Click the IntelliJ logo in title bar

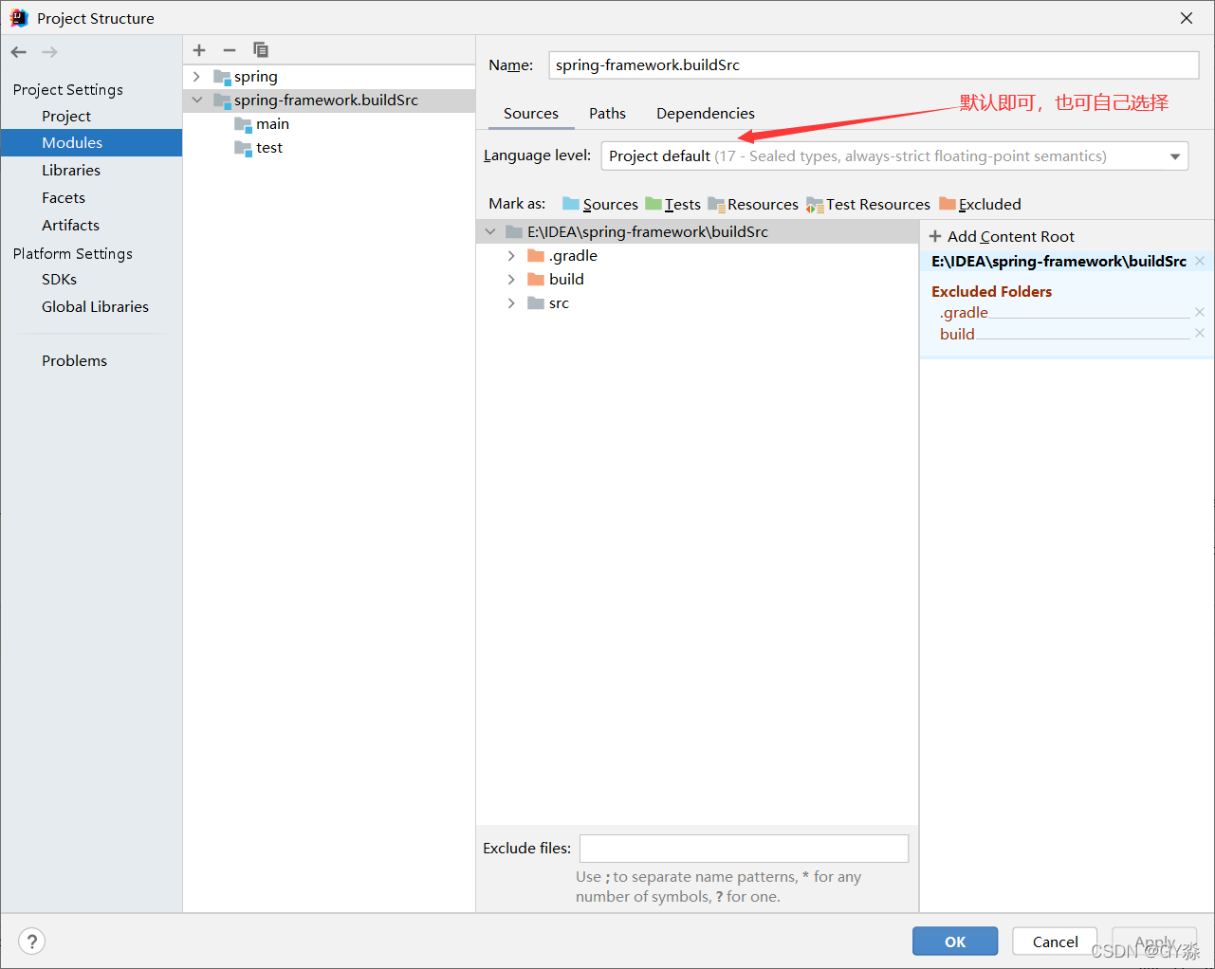[x=19, y=18]
